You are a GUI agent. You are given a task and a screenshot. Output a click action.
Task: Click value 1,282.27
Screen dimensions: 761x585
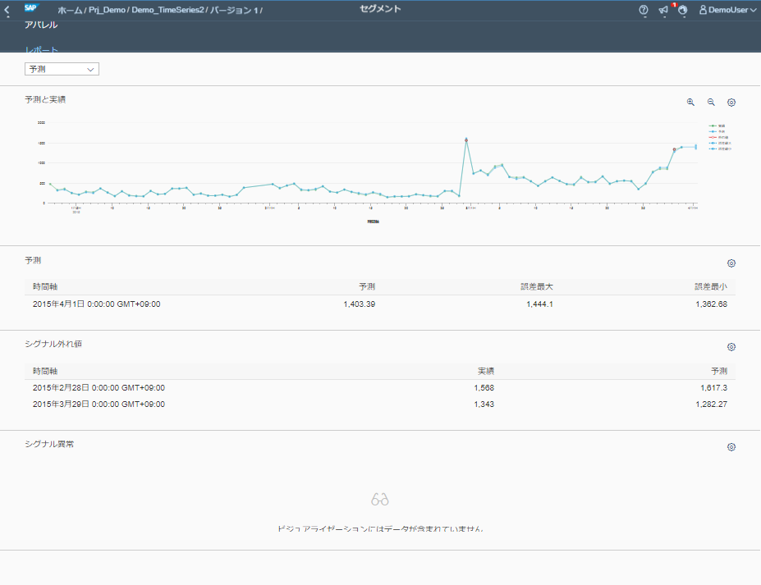point(712,404)
